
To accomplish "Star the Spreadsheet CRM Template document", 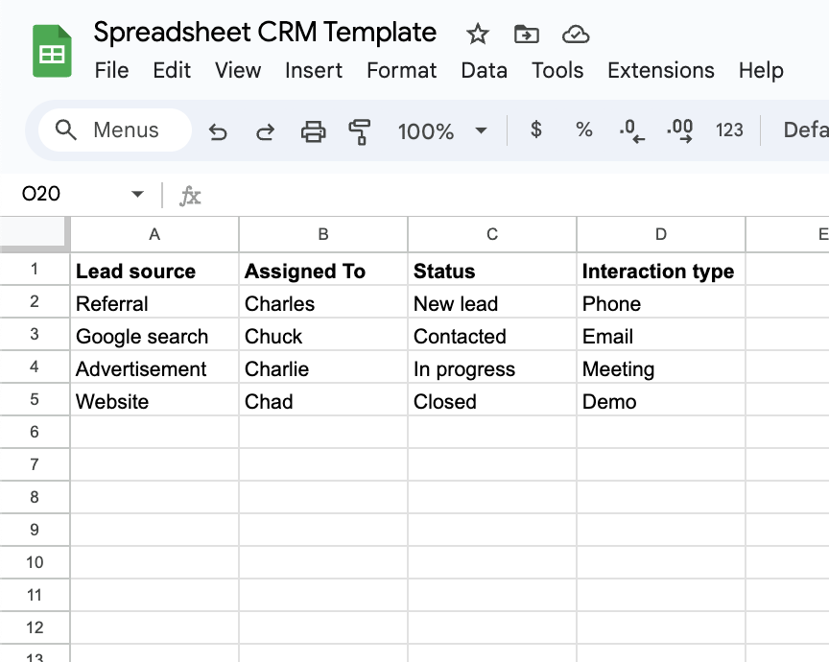I will tap(478, 35).
